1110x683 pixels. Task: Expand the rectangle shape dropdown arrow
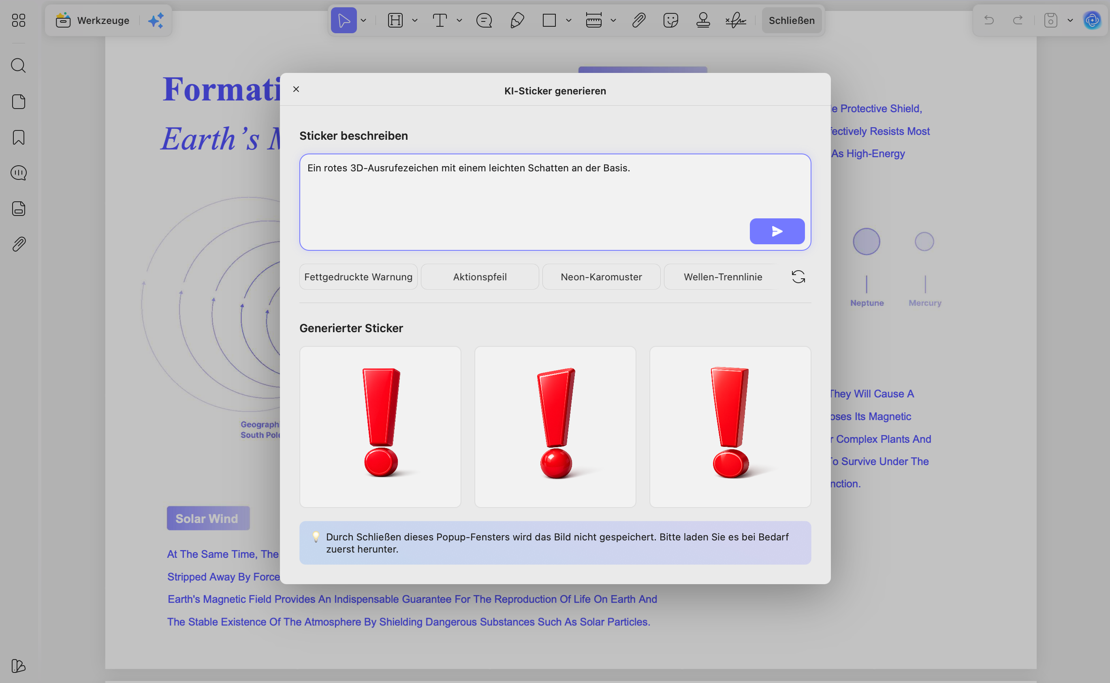click(568, 20)
